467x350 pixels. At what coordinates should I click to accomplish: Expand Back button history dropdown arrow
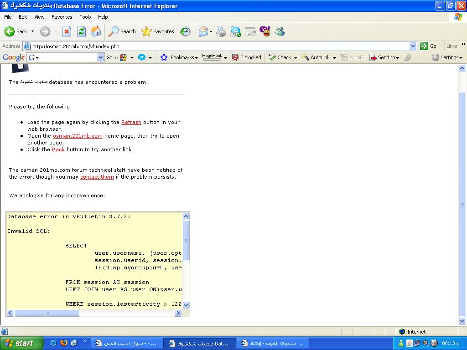pyautogui.click(x=32, y=31)
